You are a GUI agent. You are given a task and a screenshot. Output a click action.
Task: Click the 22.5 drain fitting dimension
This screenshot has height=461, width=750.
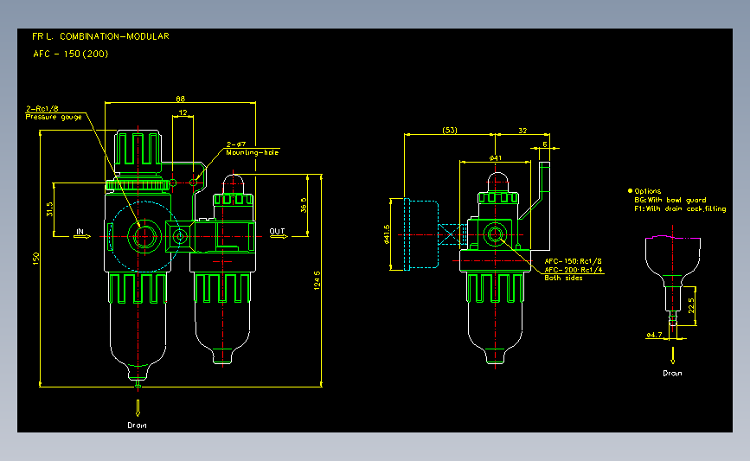(x=691, y=305)
